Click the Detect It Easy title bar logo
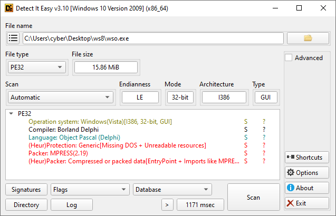 coord(9,8)
